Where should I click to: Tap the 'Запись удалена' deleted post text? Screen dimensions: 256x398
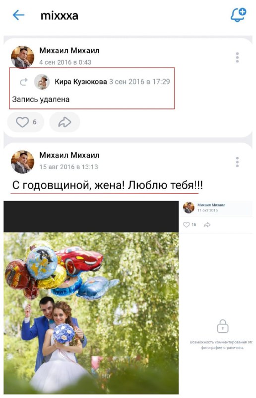pos(41,99)
